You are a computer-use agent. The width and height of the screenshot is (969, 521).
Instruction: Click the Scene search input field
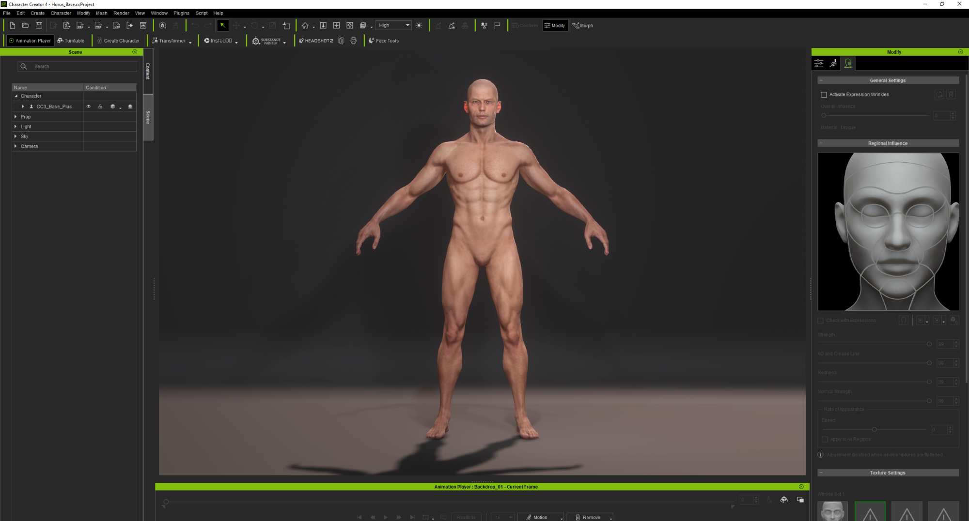(x=82, y=66)
